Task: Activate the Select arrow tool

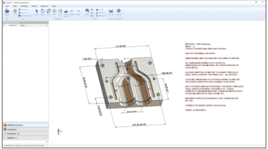Action: click(37, 11)
